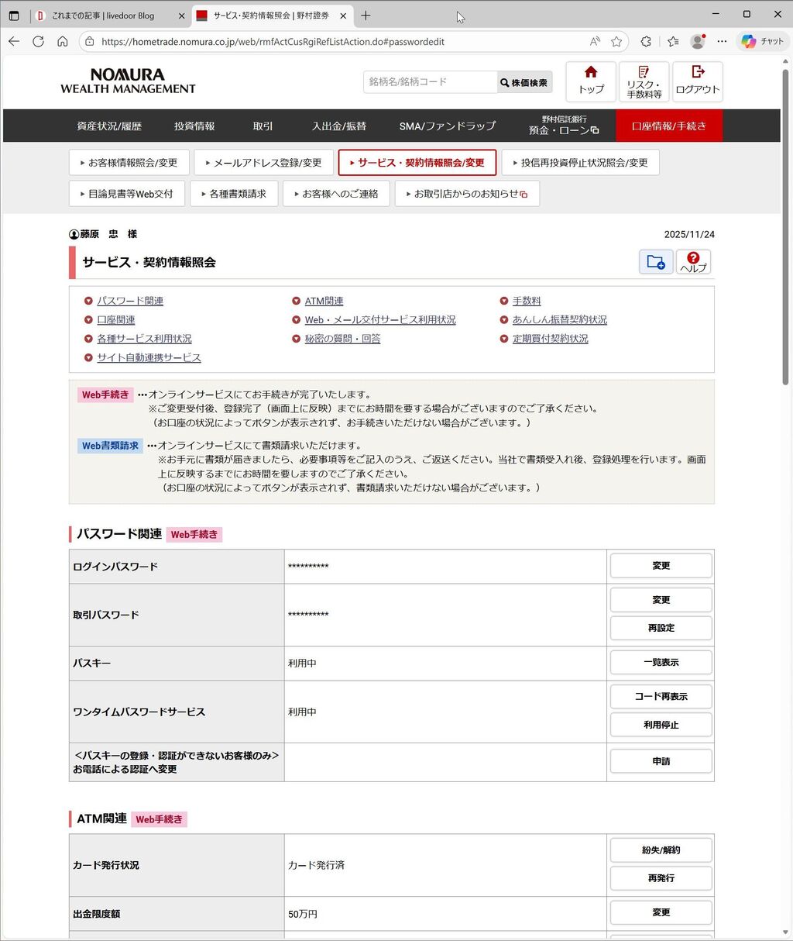Click 再設定 for 取引パスワード
The height and width of the screenshot is (941, 793).
[661, 628]
